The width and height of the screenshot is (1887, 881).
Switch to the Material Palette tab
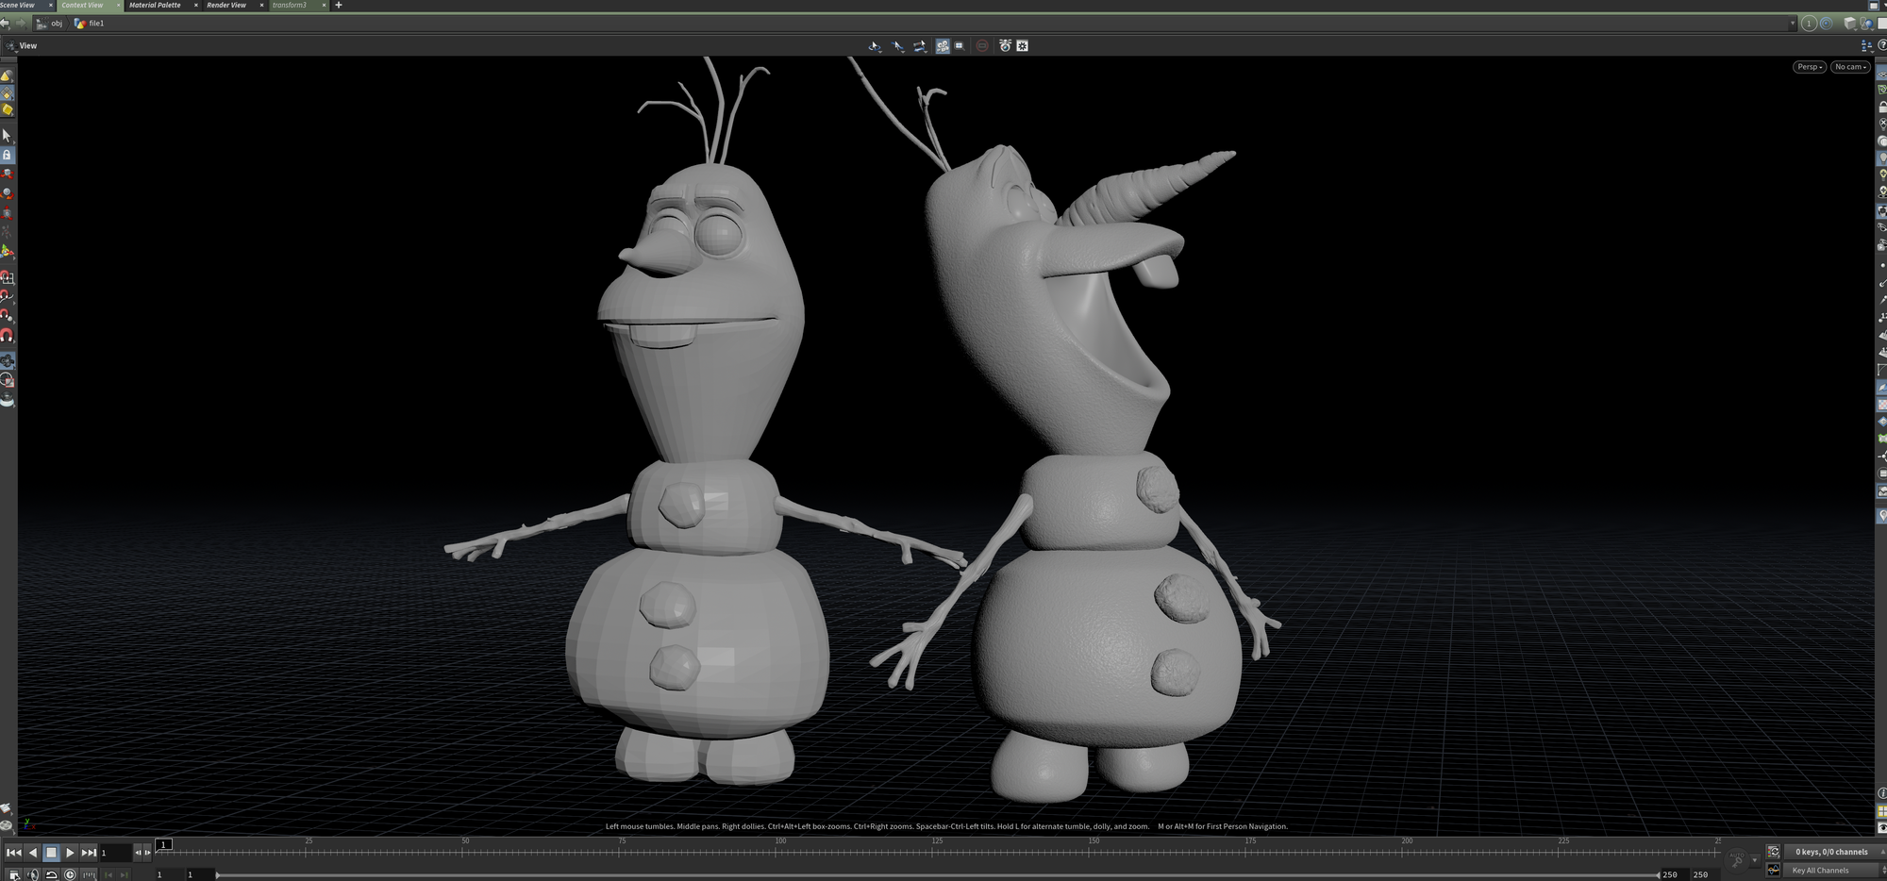[x=155, y=5]
